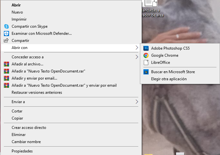Click the Microsoft Defender shield icon

point(6,34)
